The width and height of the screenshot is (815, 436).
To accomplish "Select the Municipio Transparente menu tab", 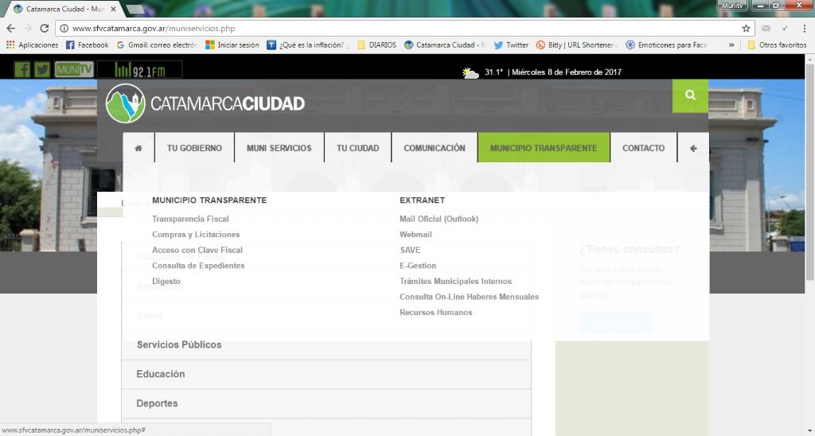I will (543, 148).
